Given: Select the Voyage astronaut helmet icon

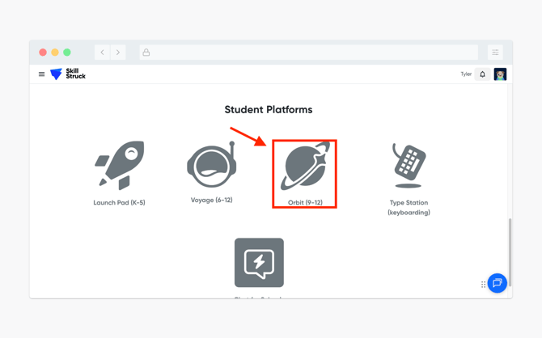Looking at the screenshot, I should 212,164.
